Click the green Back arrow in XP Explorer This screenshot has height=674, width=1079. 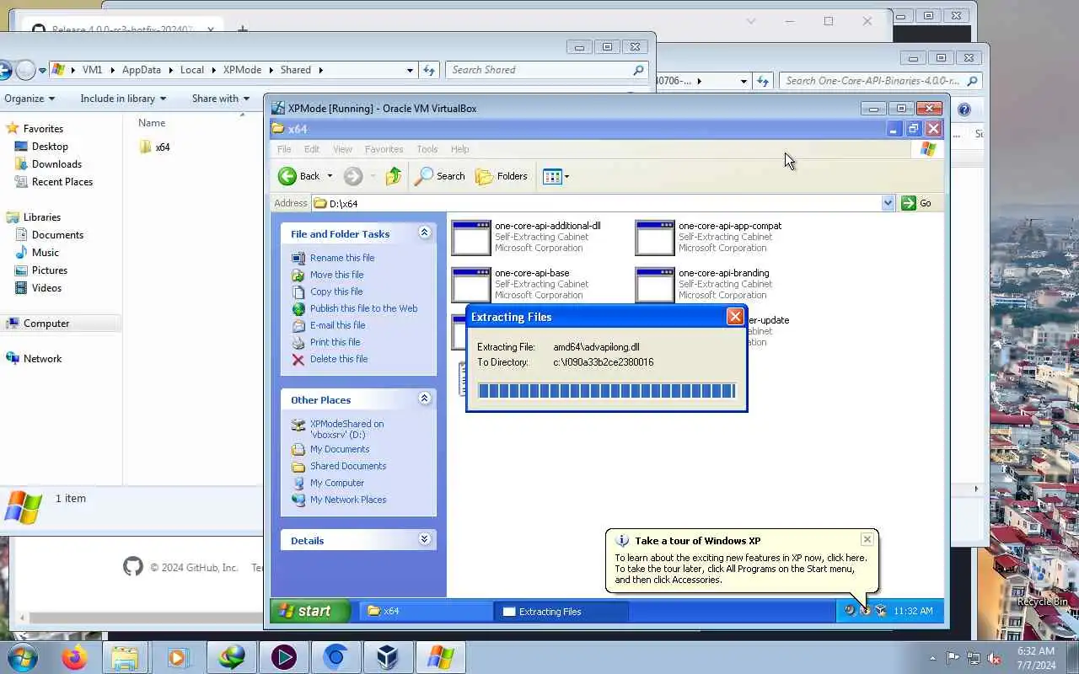tap(287, 176)
